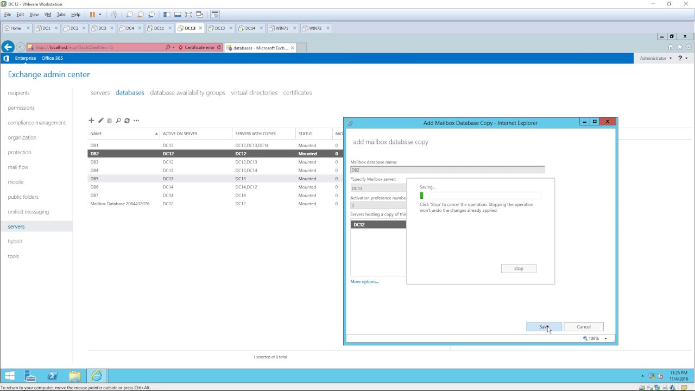Click the IE back arrow button
This screenshot has height=391, width=695.
click(8, 47)
